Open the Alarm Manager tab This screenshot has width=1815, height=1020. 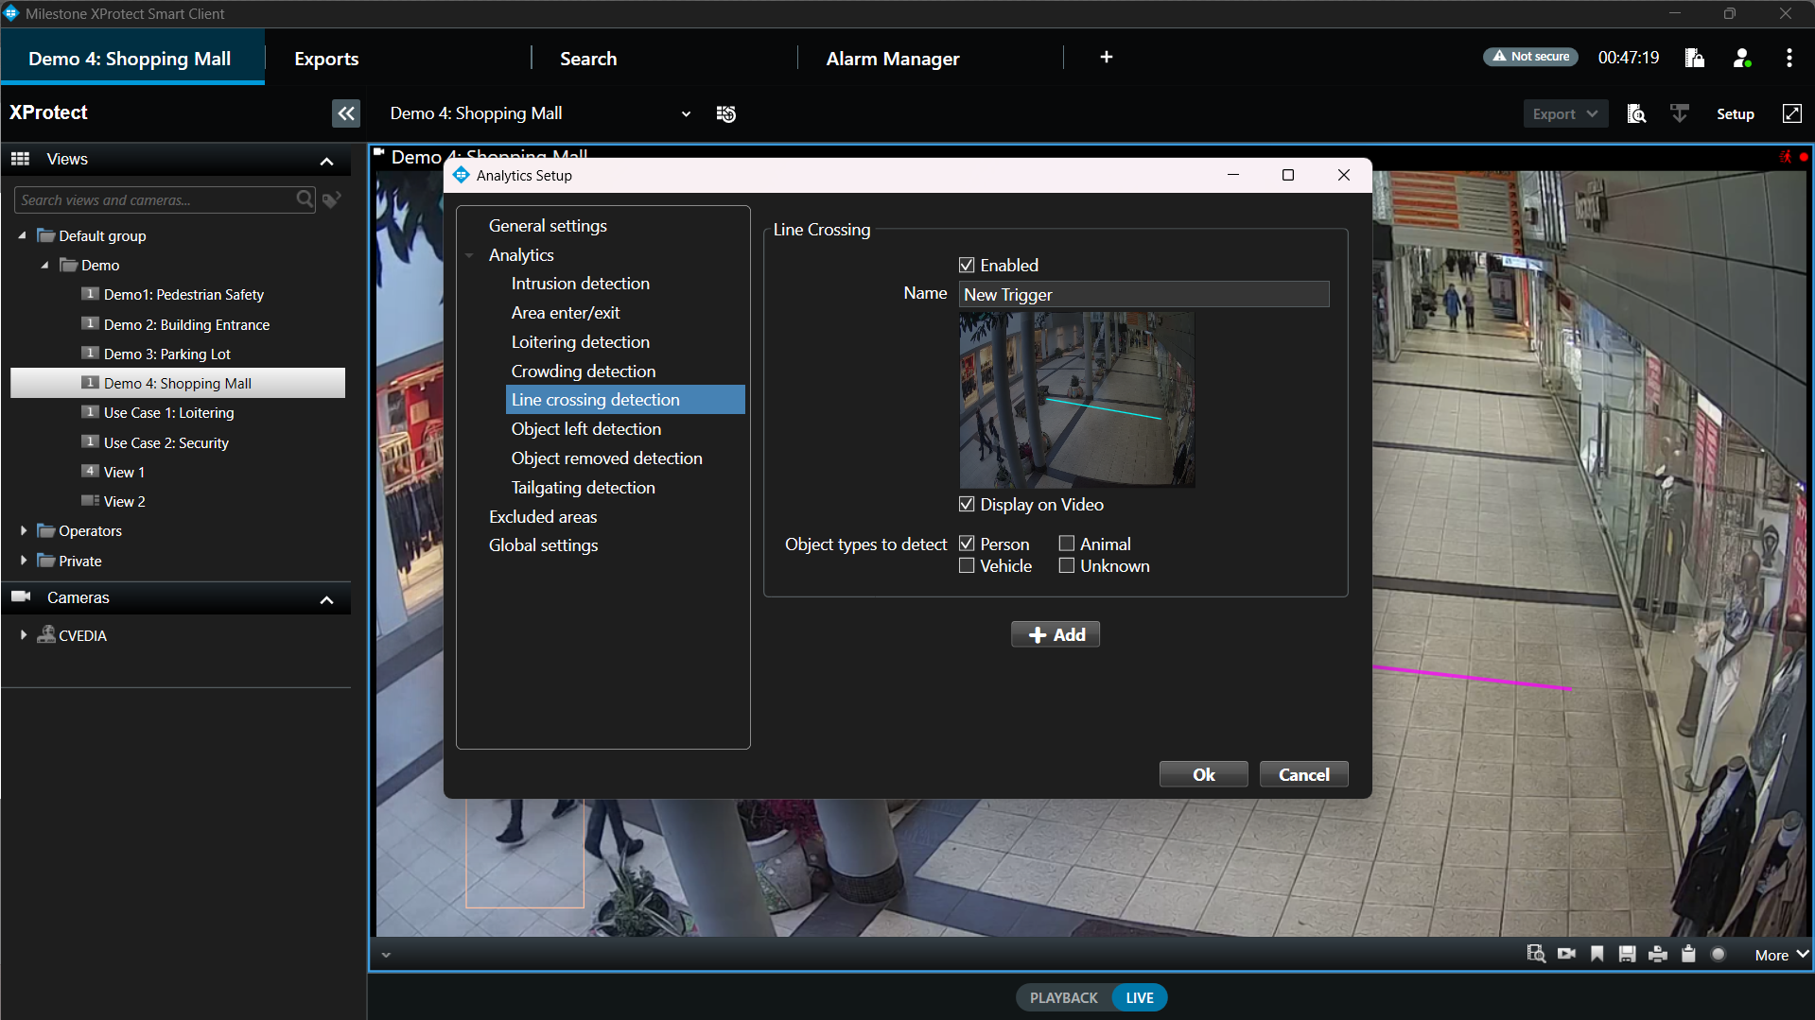click(893, 59)
